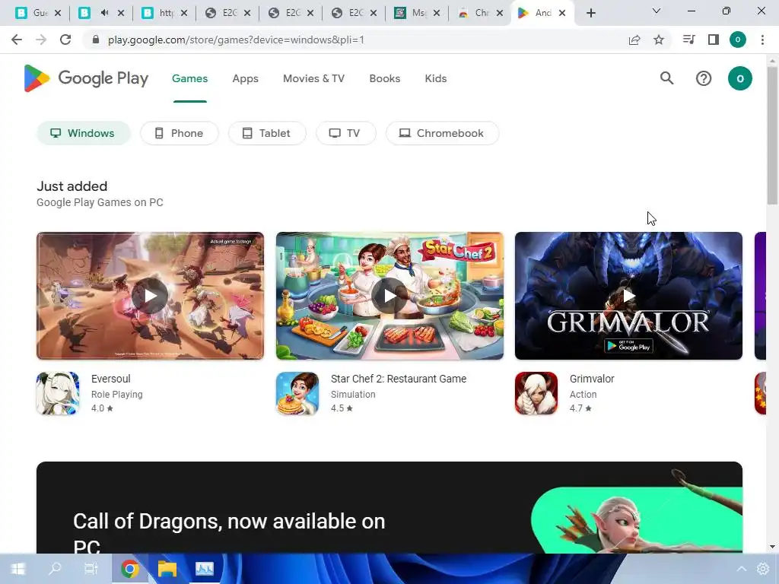Open the Grimvalor title link
The image size is (779, 584).
tap(592, 379)
